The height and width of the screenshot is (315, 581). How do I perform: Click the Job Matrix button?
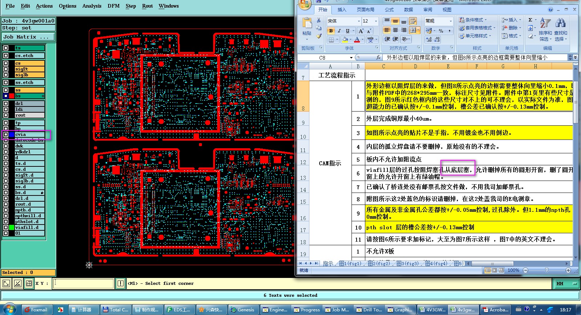[x=28, y=37]
